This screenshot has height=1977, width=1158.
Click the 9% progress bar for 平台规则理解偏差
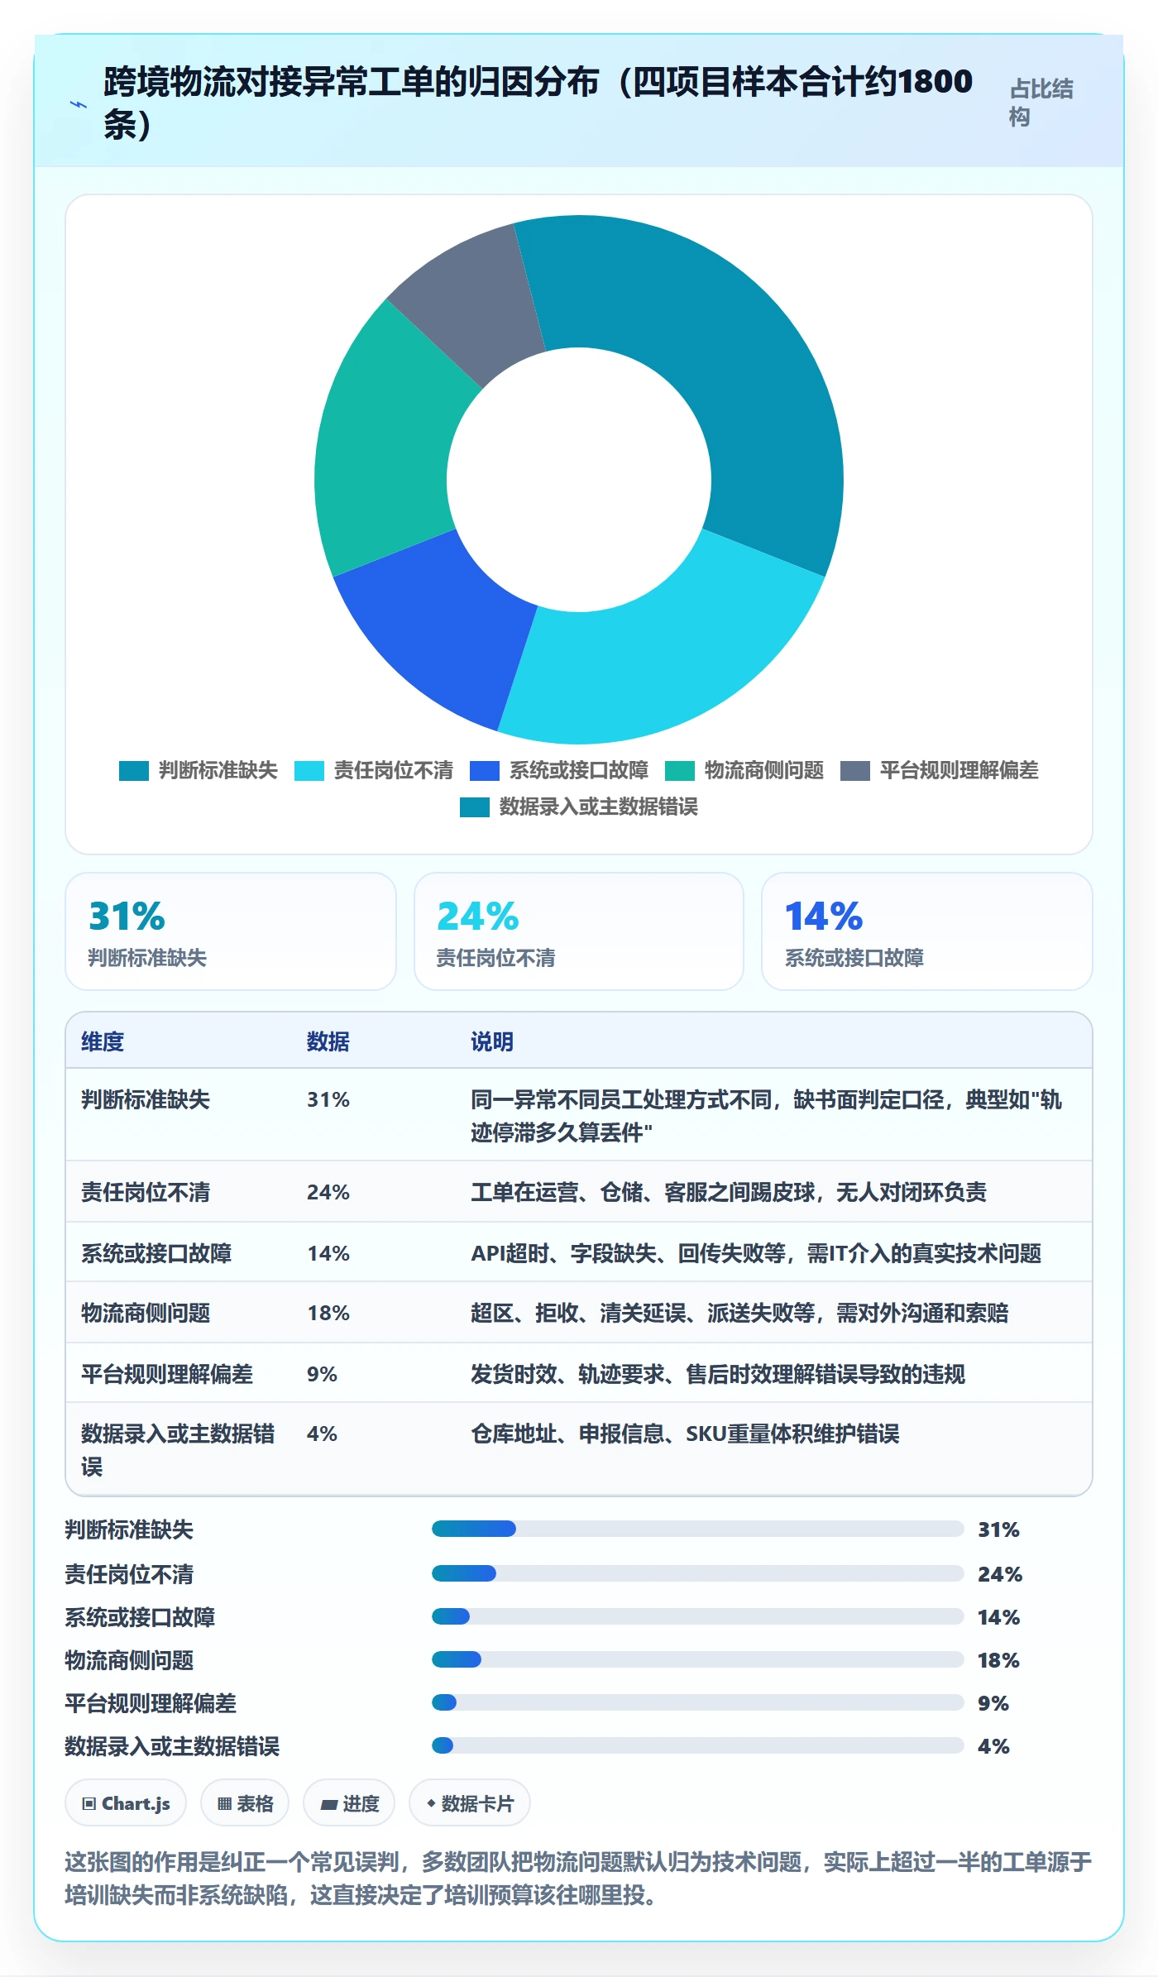click(x=698, y=1702)
